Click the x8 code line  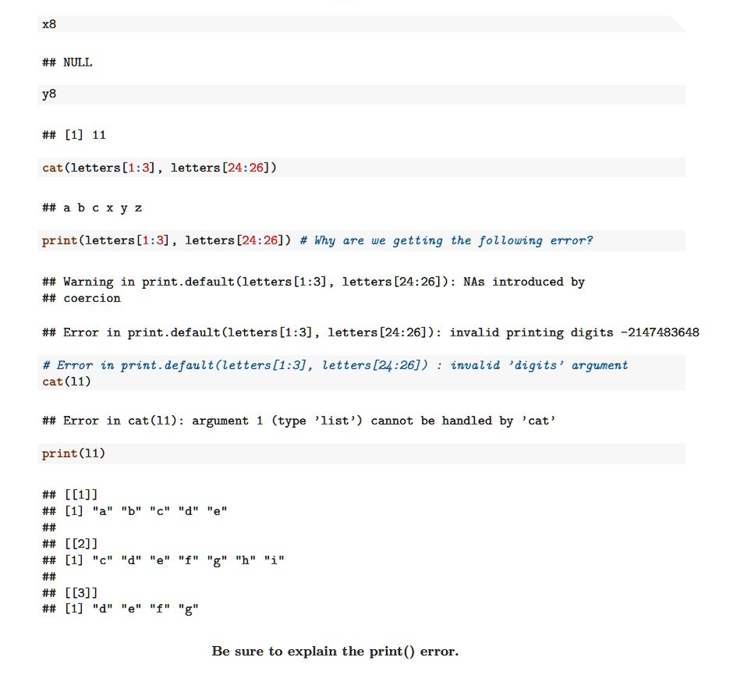coord(49,24)
